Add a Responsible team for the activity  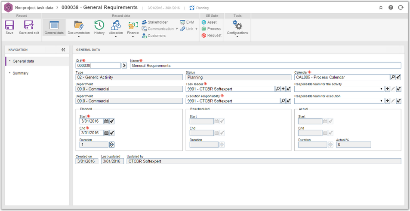388,89
